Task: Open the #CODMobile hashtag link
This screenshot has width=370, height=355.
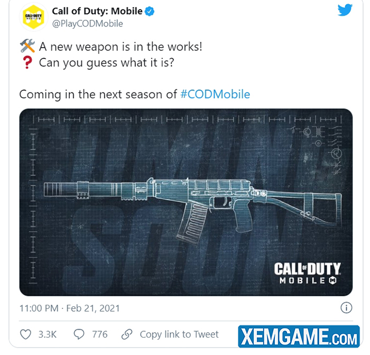Action: pyautogui.click(x=215, y=94)
